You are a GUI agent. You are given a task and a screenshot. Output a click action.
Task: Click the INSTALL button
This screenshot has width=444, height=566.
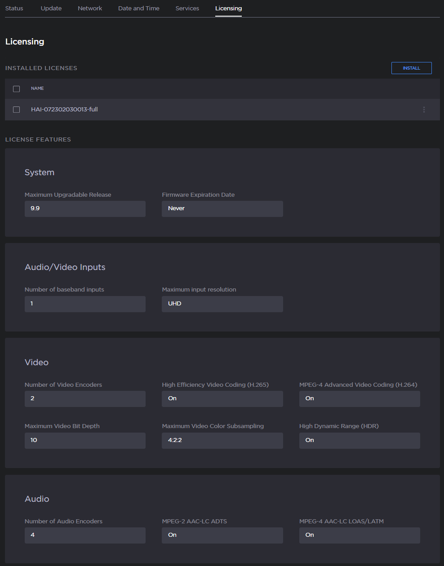(x=411, y=68)
